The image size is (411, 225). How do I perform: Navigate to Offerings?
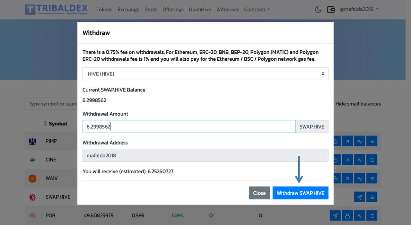tap(173, 10)
